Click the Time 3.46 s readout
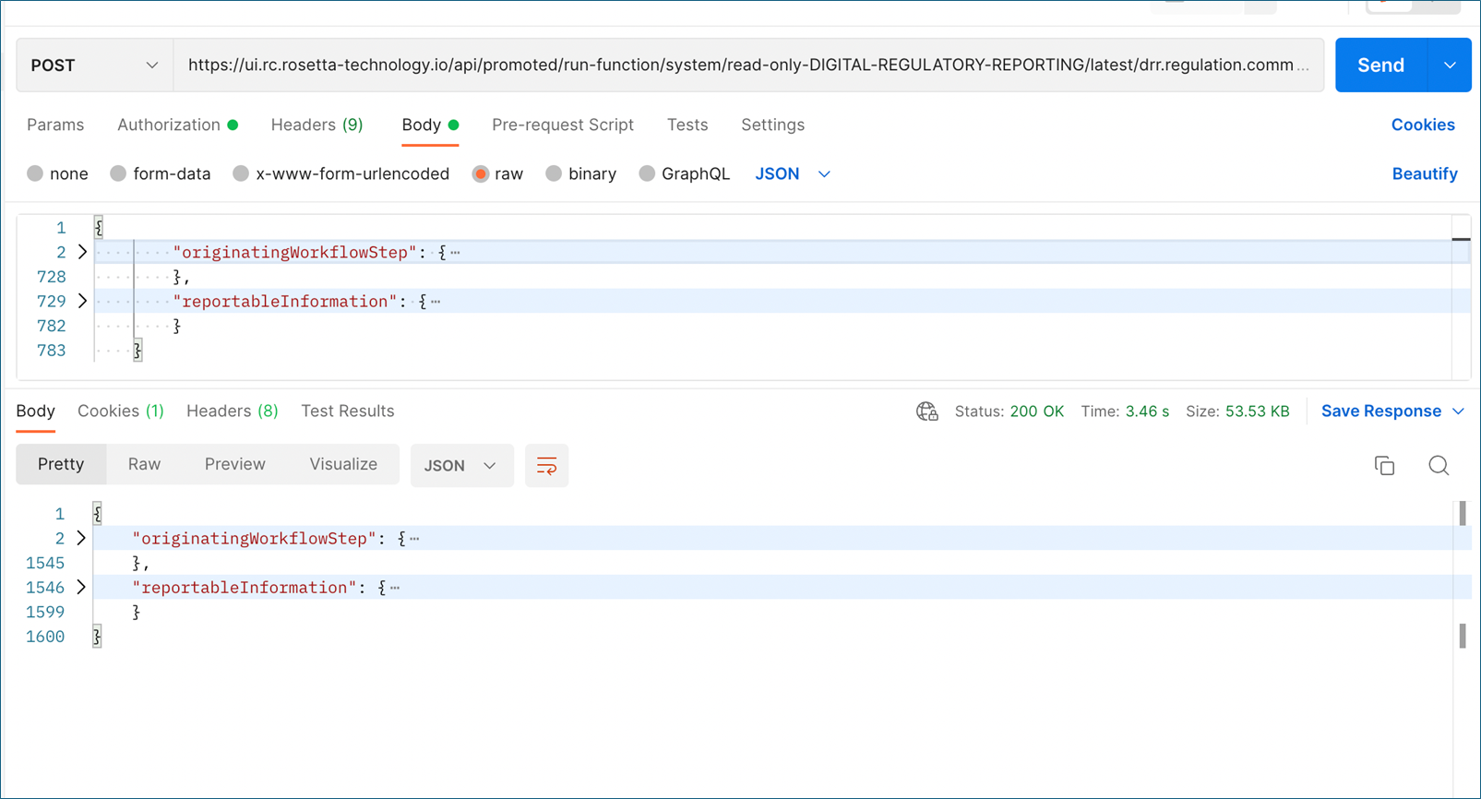This screenshot has height=799, width=1481. tap(1125, 411)
